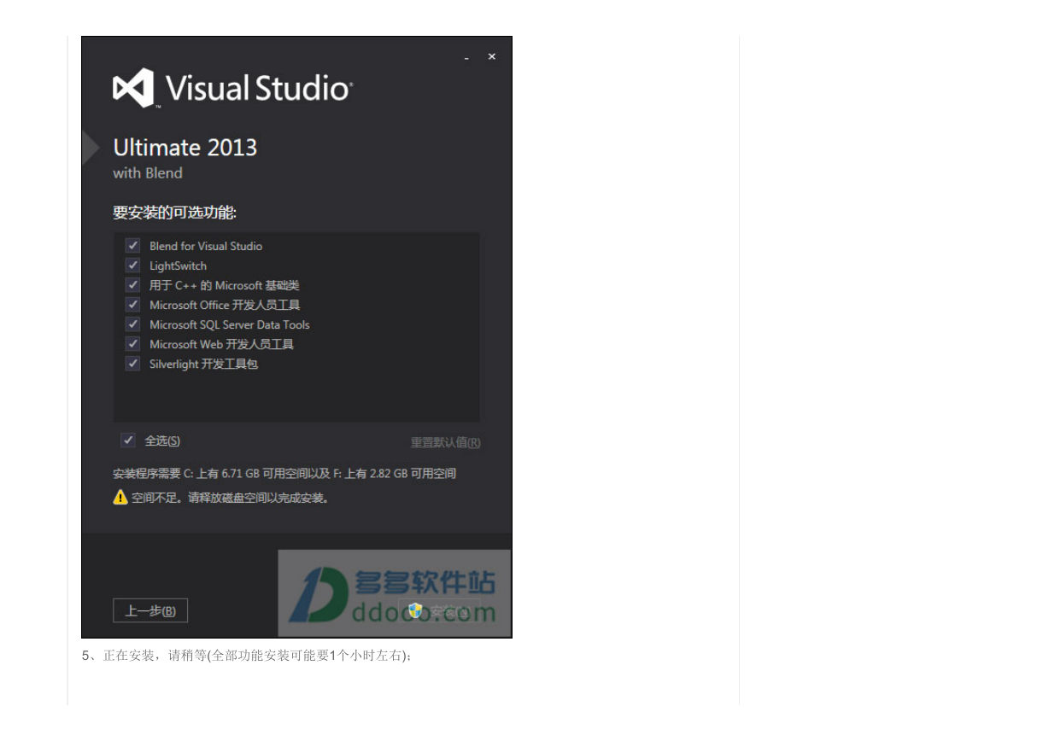Click the 上一步(B) back button
This screenshot has width=1049, height=741.
pos(150,611)
